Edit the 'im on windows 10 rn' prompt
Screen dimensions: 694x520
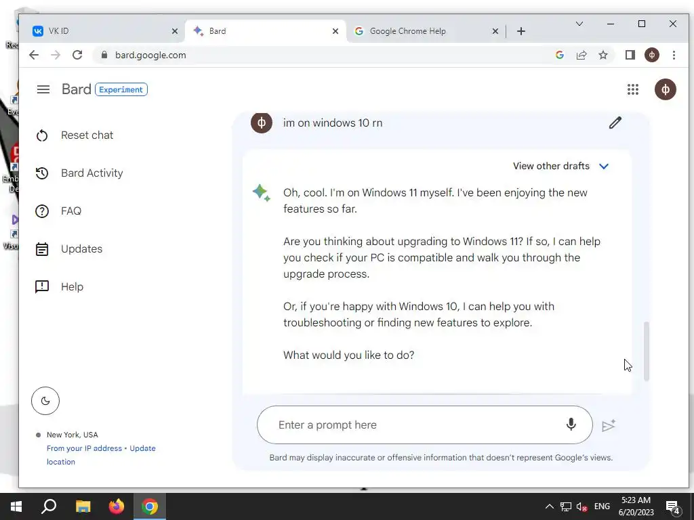pyautogui.click(x=615, y=123)
